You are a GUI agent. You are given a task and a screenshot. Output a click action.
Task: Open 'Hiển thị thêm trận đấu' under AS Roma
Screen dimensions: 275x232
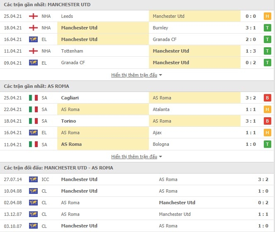point(134,157)
